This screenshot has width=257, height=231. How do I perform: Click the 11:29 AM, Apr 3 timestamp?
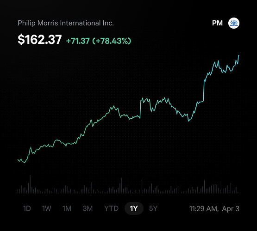point(214,209)
